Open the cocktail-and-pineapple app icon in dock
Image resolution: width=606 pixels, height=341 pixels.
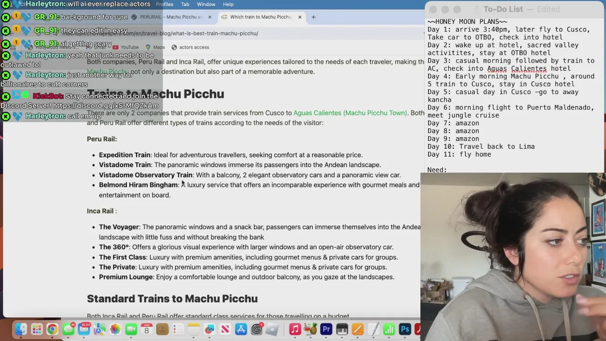310,329
